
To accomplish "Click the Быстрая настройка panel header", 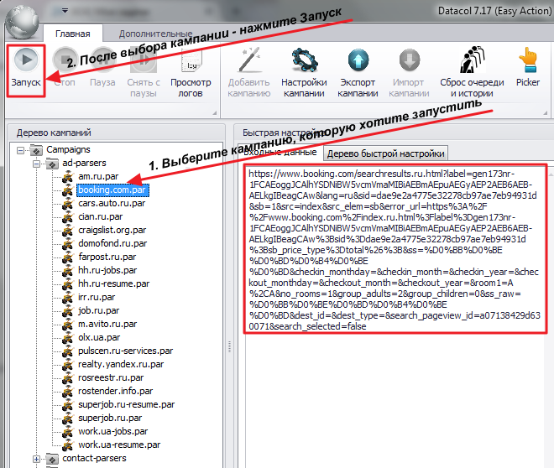I will 394,133.
